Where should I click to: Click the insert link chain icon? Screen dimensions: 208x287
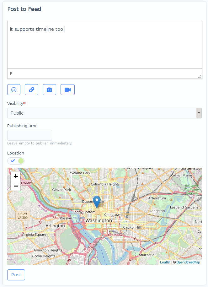(31, 89)
